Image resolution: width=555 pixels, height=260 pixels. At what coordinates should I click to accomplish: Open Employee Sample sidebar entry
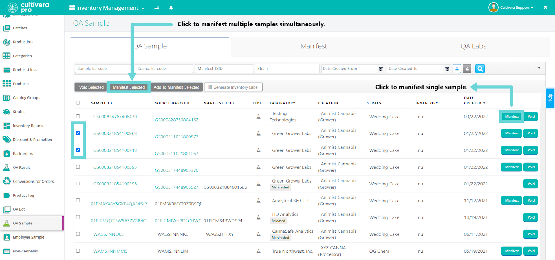[28, 237]
